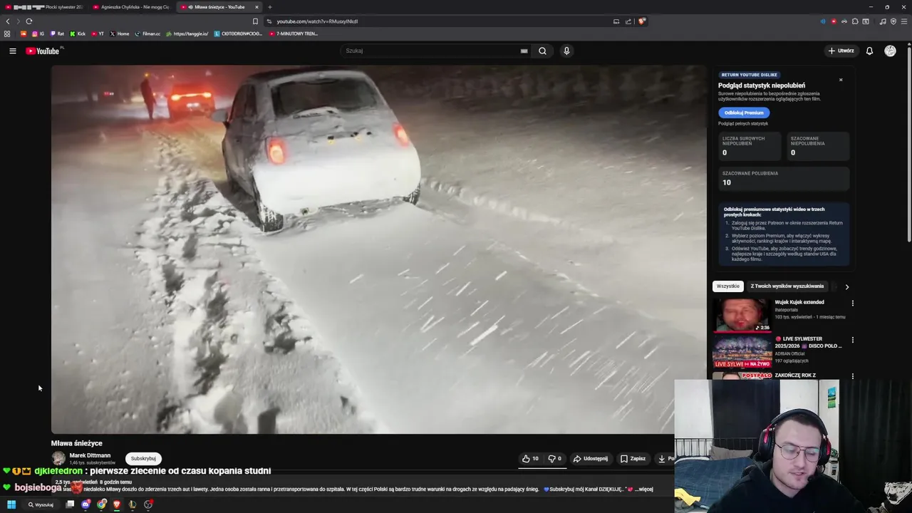The width and height of the screenshot is (912, 513).
Task: Click the YouTube search magnifier button
Action: tap(542, 51)
